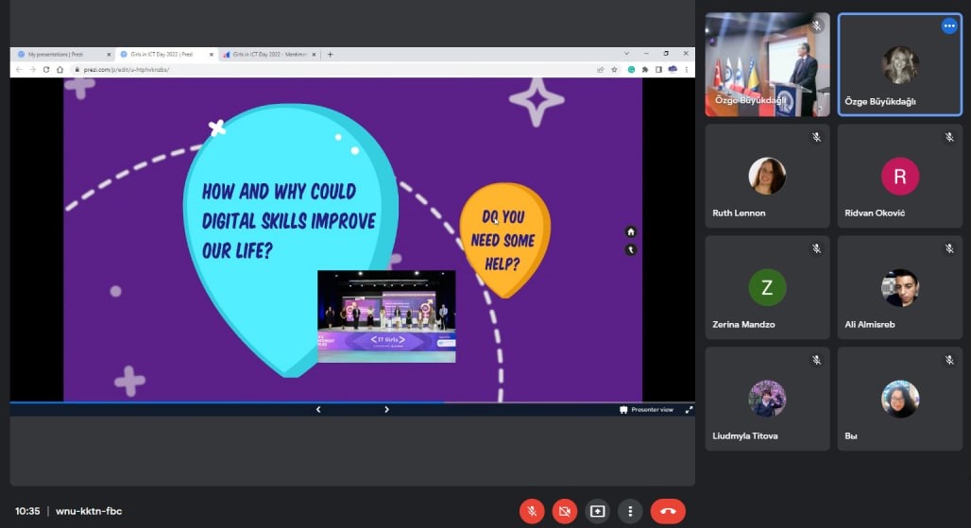Bookmark the page with the star icon
This screenshot has height=528, width=971.
[615, 69]
